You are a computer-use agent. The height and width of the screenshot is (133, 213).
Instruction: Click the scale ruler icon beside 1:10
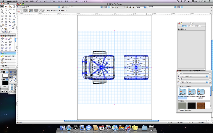[x=113, y=7]
